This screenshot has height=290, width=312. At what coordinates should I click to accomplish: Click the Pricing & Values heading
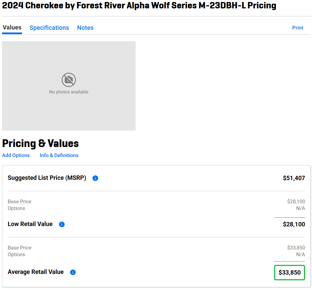point(40,143)
